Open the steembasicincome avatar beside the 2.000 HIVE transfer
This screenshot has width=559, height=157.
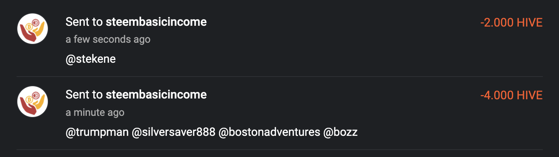(x=32, y=29)
